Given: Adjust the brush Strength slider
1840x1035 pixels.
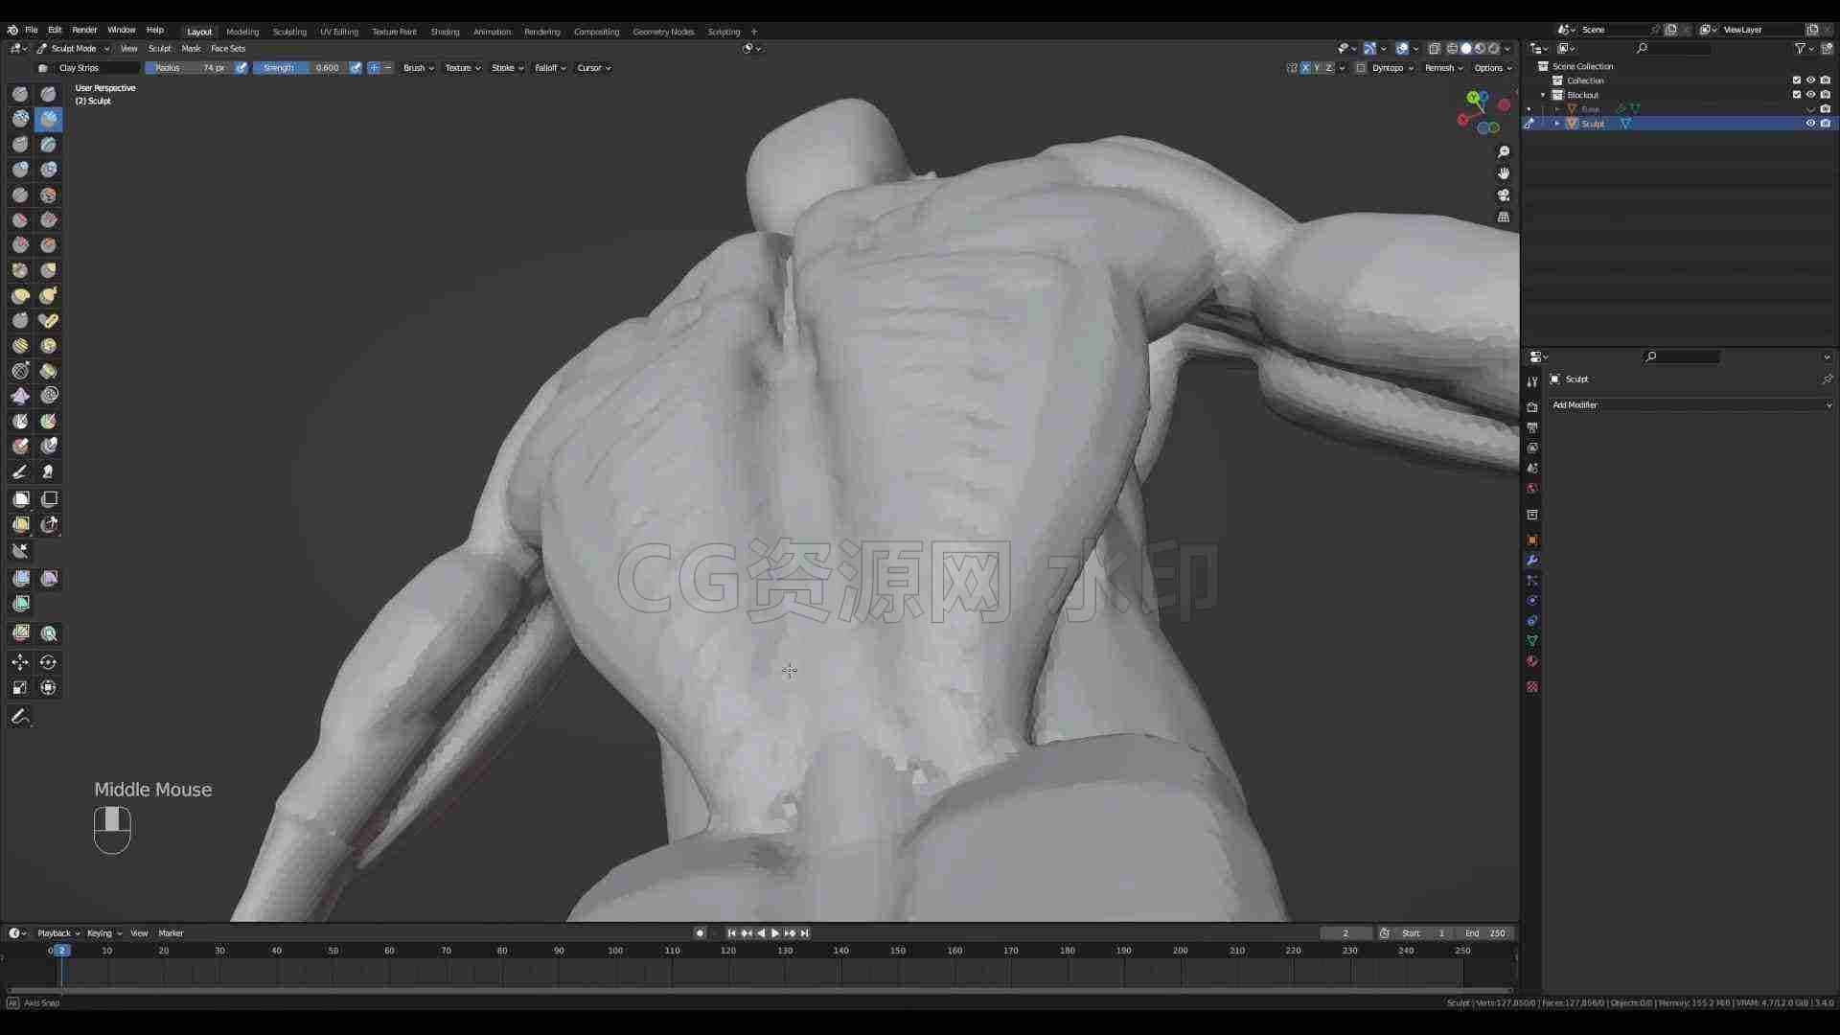Looking at the screenshot, I should pyautogui.click(x=300, y=68).
